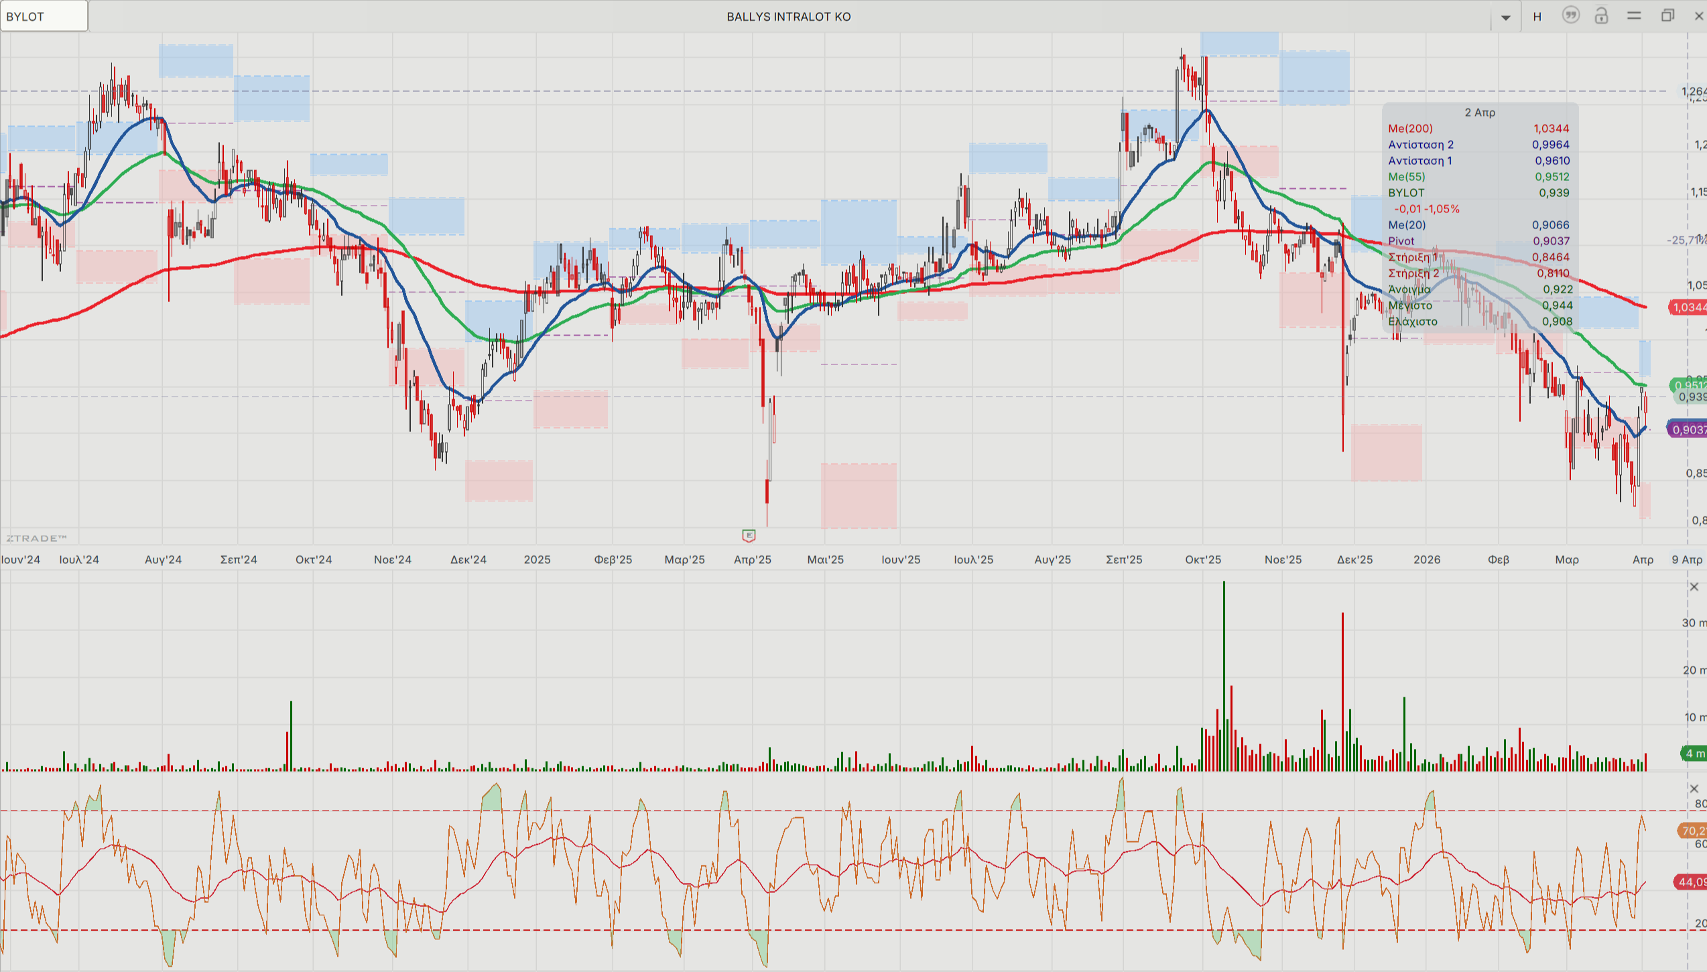
Task: Click the red 1,0344 price label
Action: 1688,307
